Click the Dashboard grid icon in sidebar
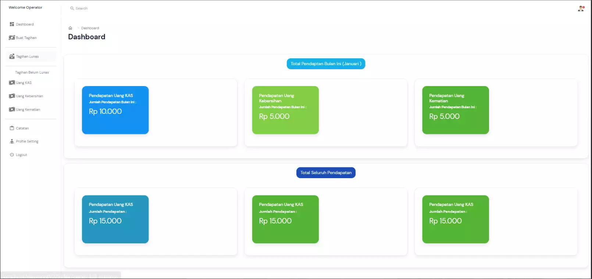Screen dimensions: 592x279 12,24
